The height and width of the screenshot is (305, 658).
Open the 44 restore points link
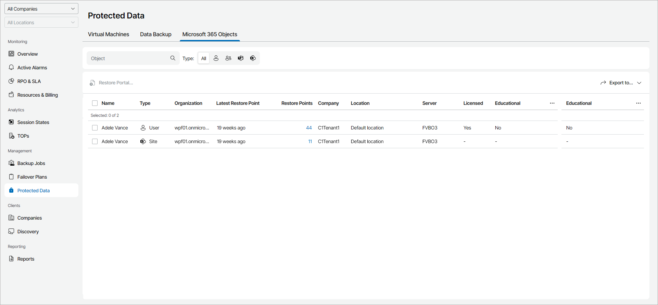click(309, 128)
